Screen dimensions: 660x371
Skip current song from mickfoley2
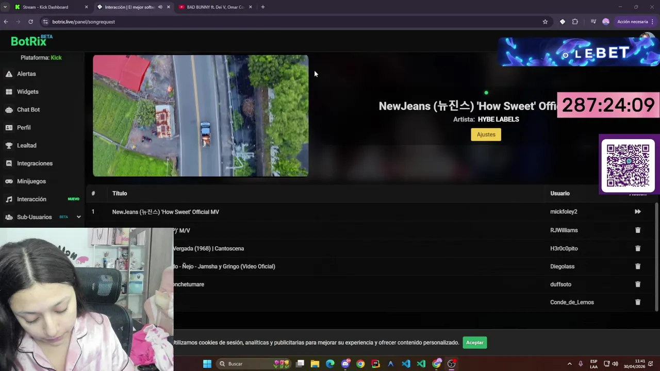[638, 212]
